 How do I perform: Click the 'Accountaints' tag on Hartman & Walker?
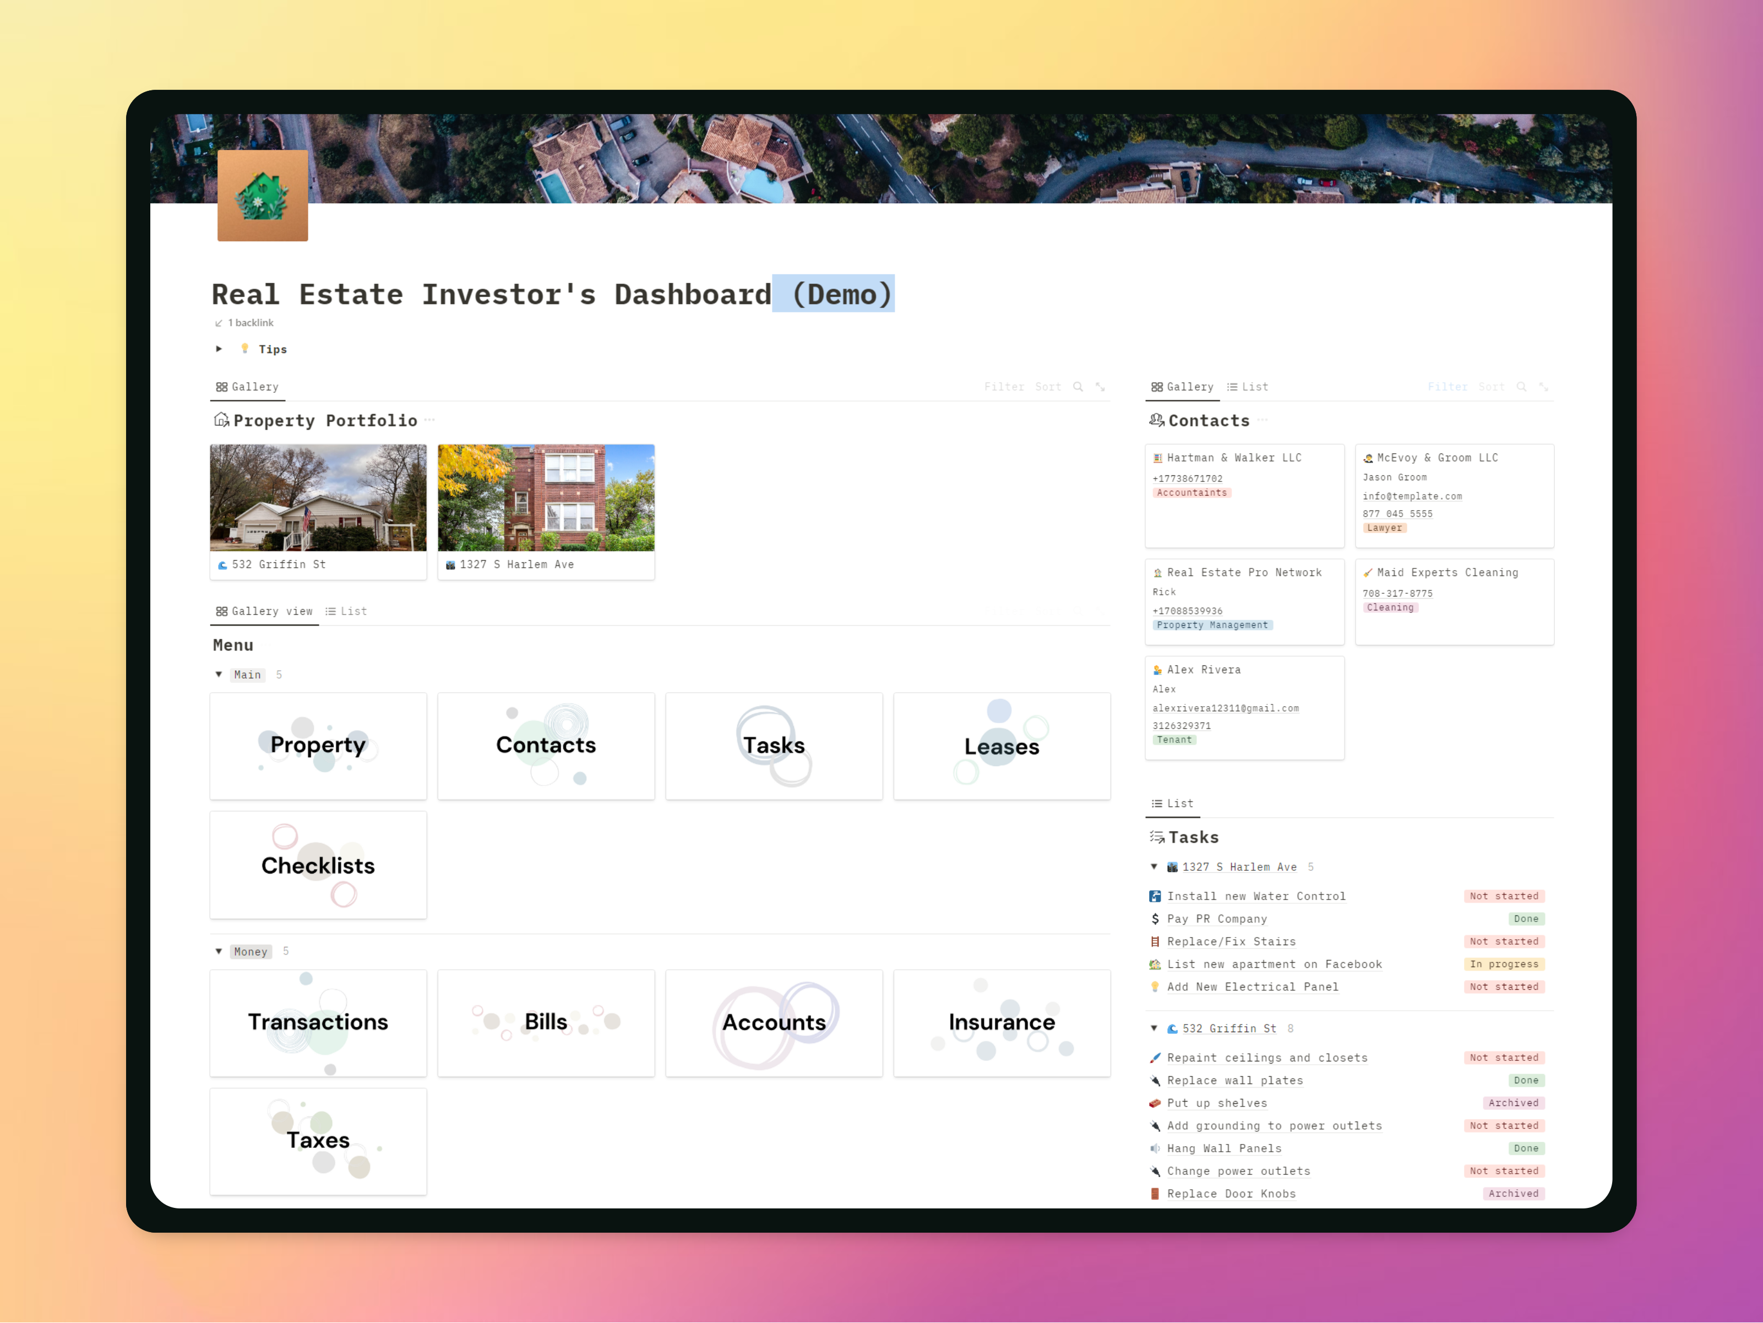coord(1191,493)
